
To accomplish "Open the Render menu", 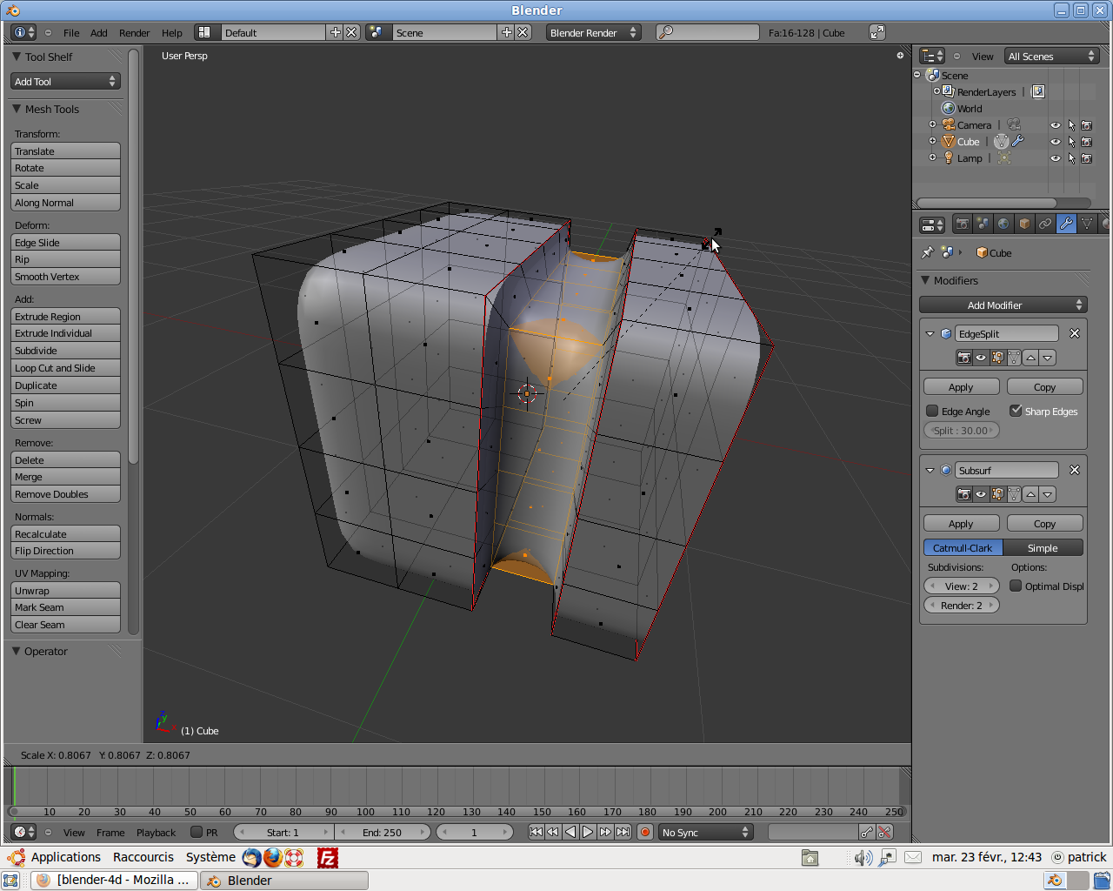I will pos(134,32).
